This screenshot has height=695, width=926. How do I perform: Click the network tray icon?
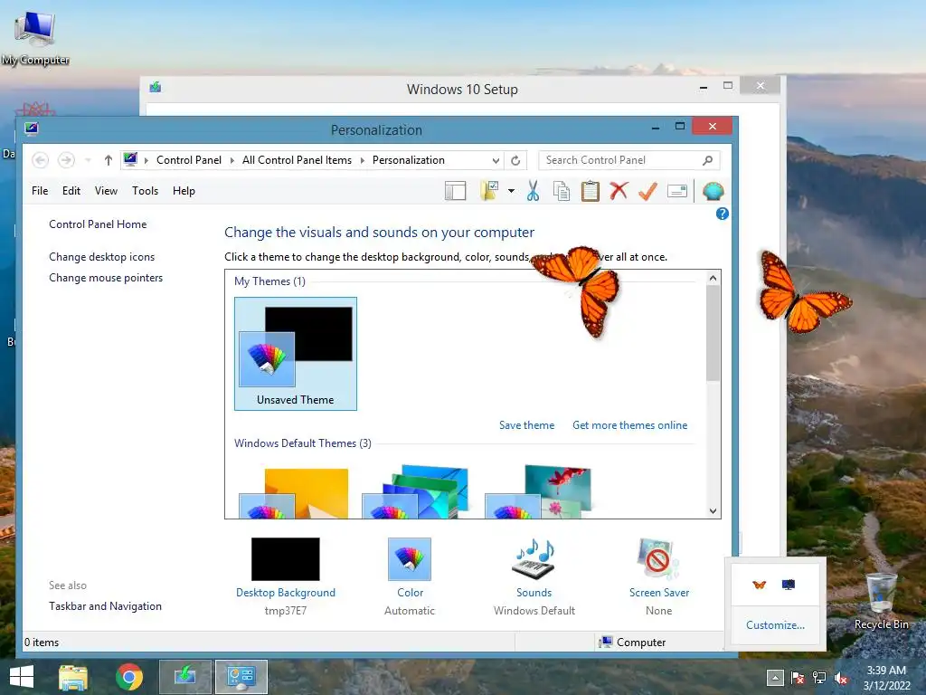click(819, 678)
